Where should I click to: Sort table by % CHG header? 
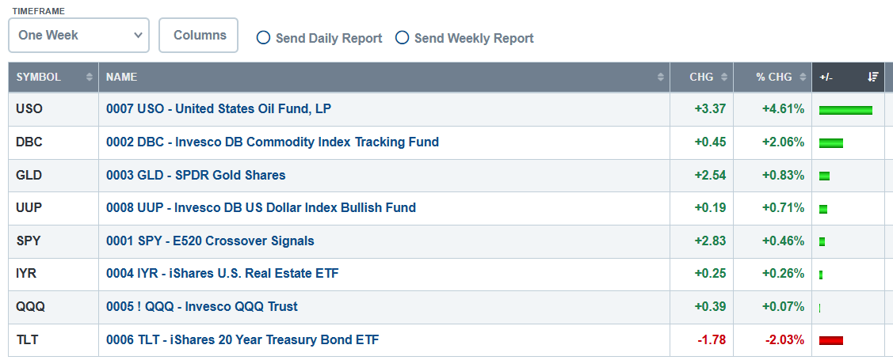click(773, 78)
